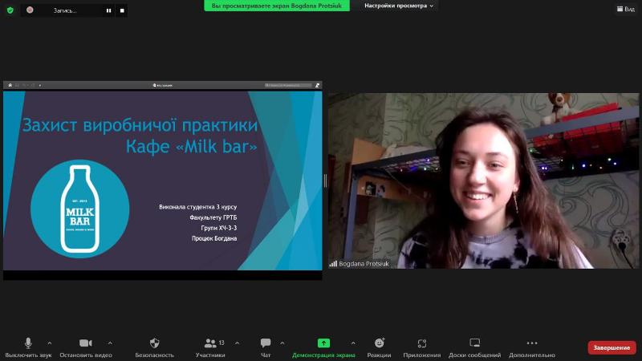Expand screen share options arrow
The image size is (642, 361).
[x=353, y=343]
